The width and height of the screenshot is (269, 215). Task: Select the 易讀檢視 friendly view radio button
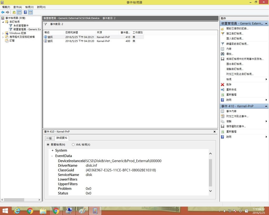(48, 145)
